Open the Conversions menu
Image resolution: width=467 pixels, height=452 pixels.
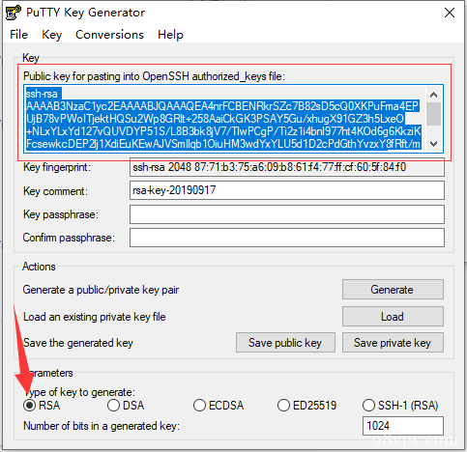pyautogui.click(x=109, y=35)
